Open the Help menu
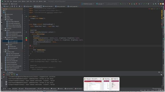Screen dimensions: 165x92 (x=45, y=1)
